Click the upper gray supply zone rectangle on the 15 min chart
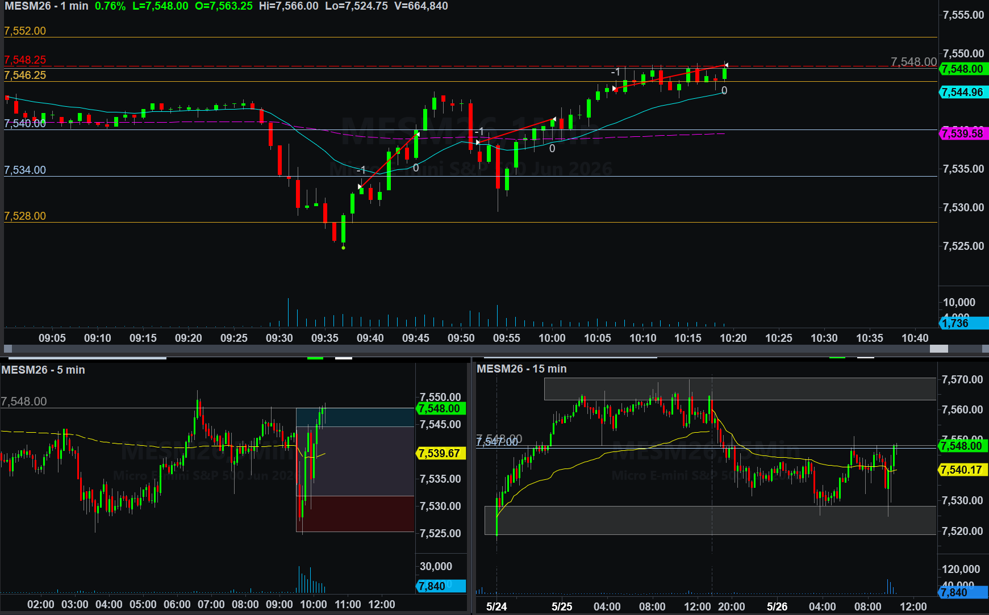 (740, 389)
